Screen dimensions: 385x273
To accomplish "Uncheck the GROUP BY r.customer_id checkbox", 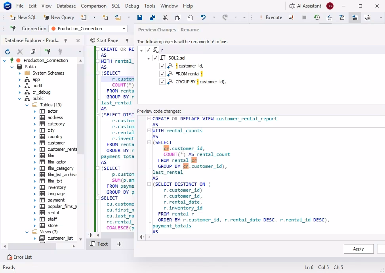I will [162, 82].
